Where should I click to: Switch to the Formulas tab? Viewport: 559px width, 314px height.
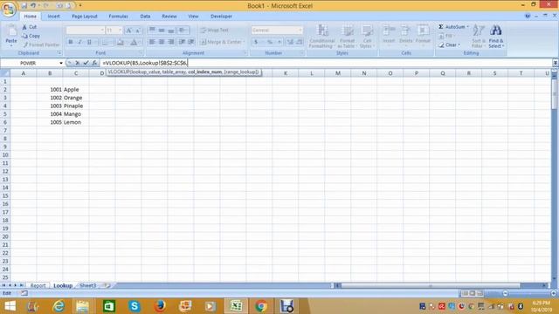[x=118, y=17]
